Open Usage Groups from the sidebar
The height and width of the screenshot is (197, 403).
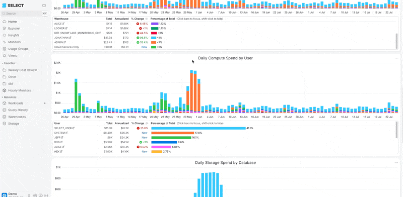click(x=18, y=49)
